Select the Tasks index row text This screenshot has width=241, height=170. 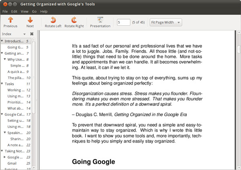pyautogui.click(x=9, y=84)
